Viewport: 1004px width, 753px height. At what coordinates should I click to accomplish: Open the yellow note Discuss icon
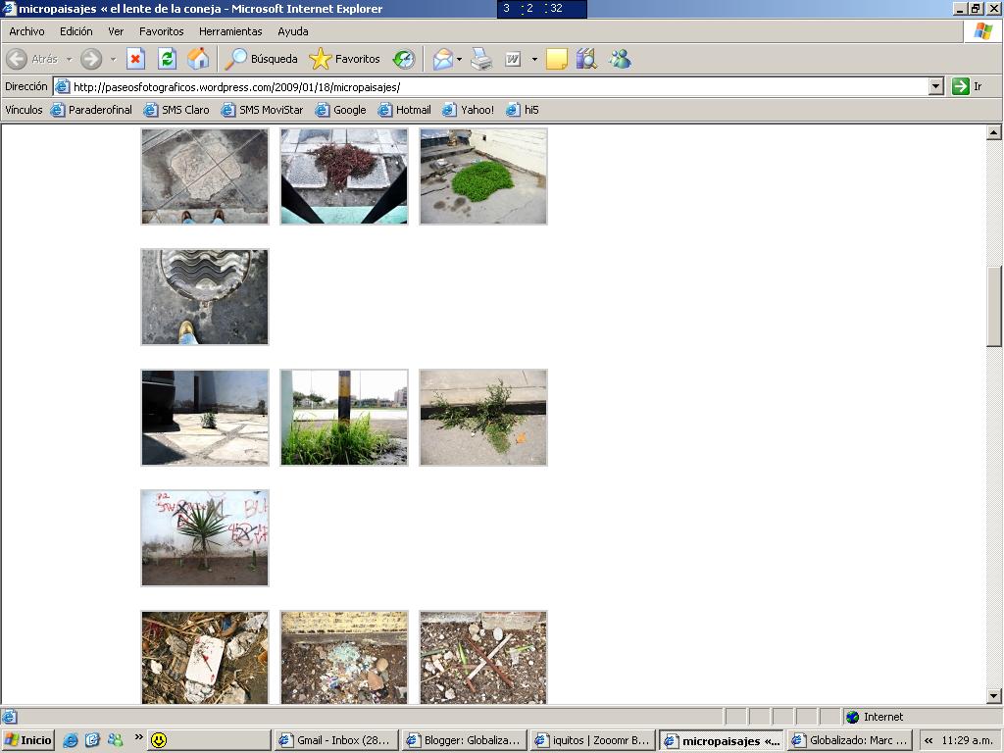tap(557, 59)
